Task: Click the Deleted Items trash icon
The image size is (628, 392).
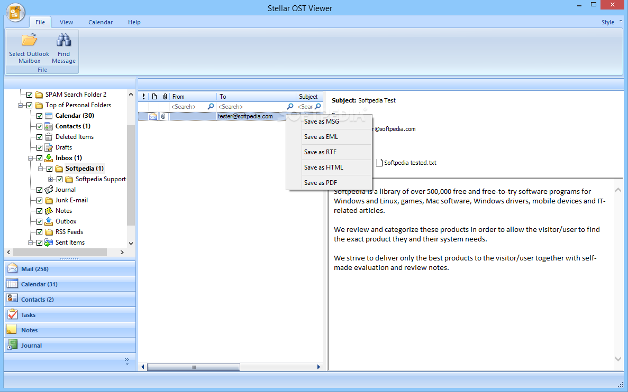Action: pyautogui.click(x=49, y=137)
